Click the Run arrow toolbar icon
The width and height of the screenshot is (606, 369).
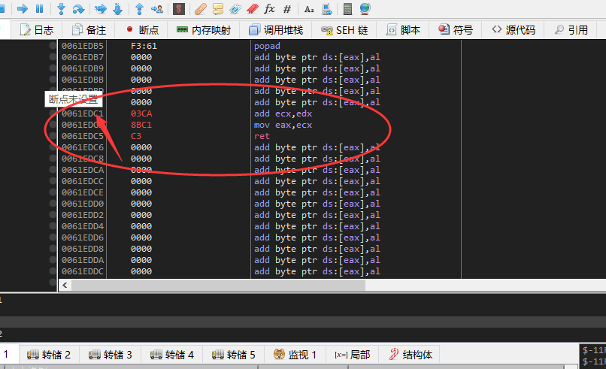coord(23,8)
